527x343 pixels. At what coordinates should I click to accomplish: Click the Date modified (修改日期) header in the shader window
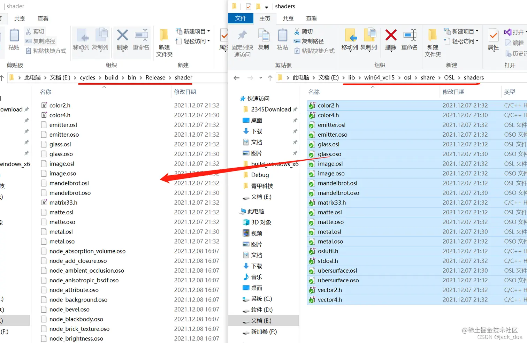point(185,92)
